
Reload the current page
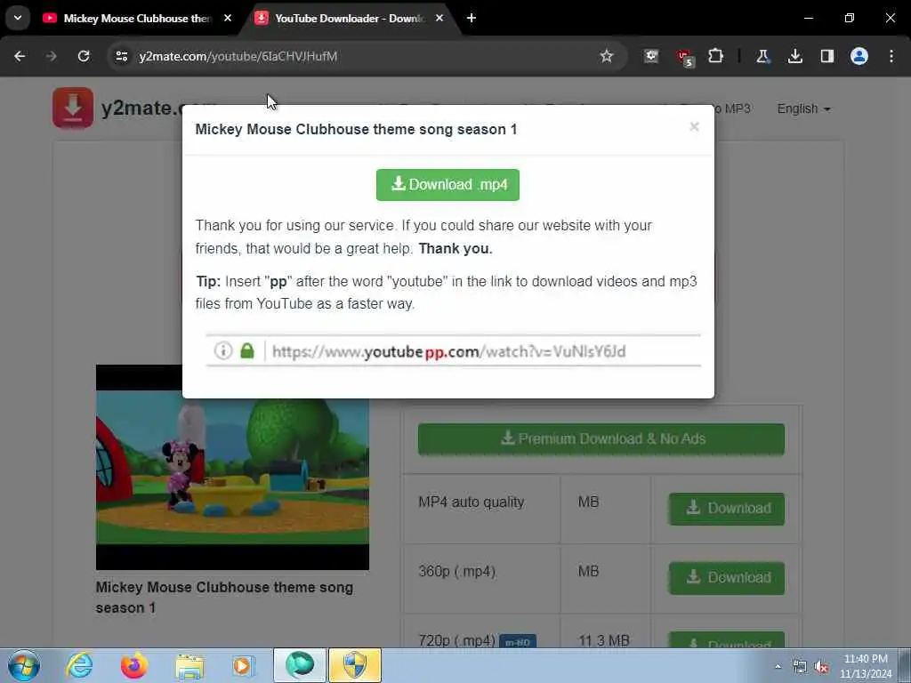[84, 56]
